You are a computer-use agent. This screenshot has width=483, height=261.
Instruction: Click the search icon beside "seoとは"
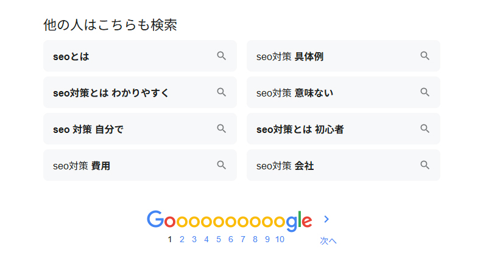coord(222,56)
